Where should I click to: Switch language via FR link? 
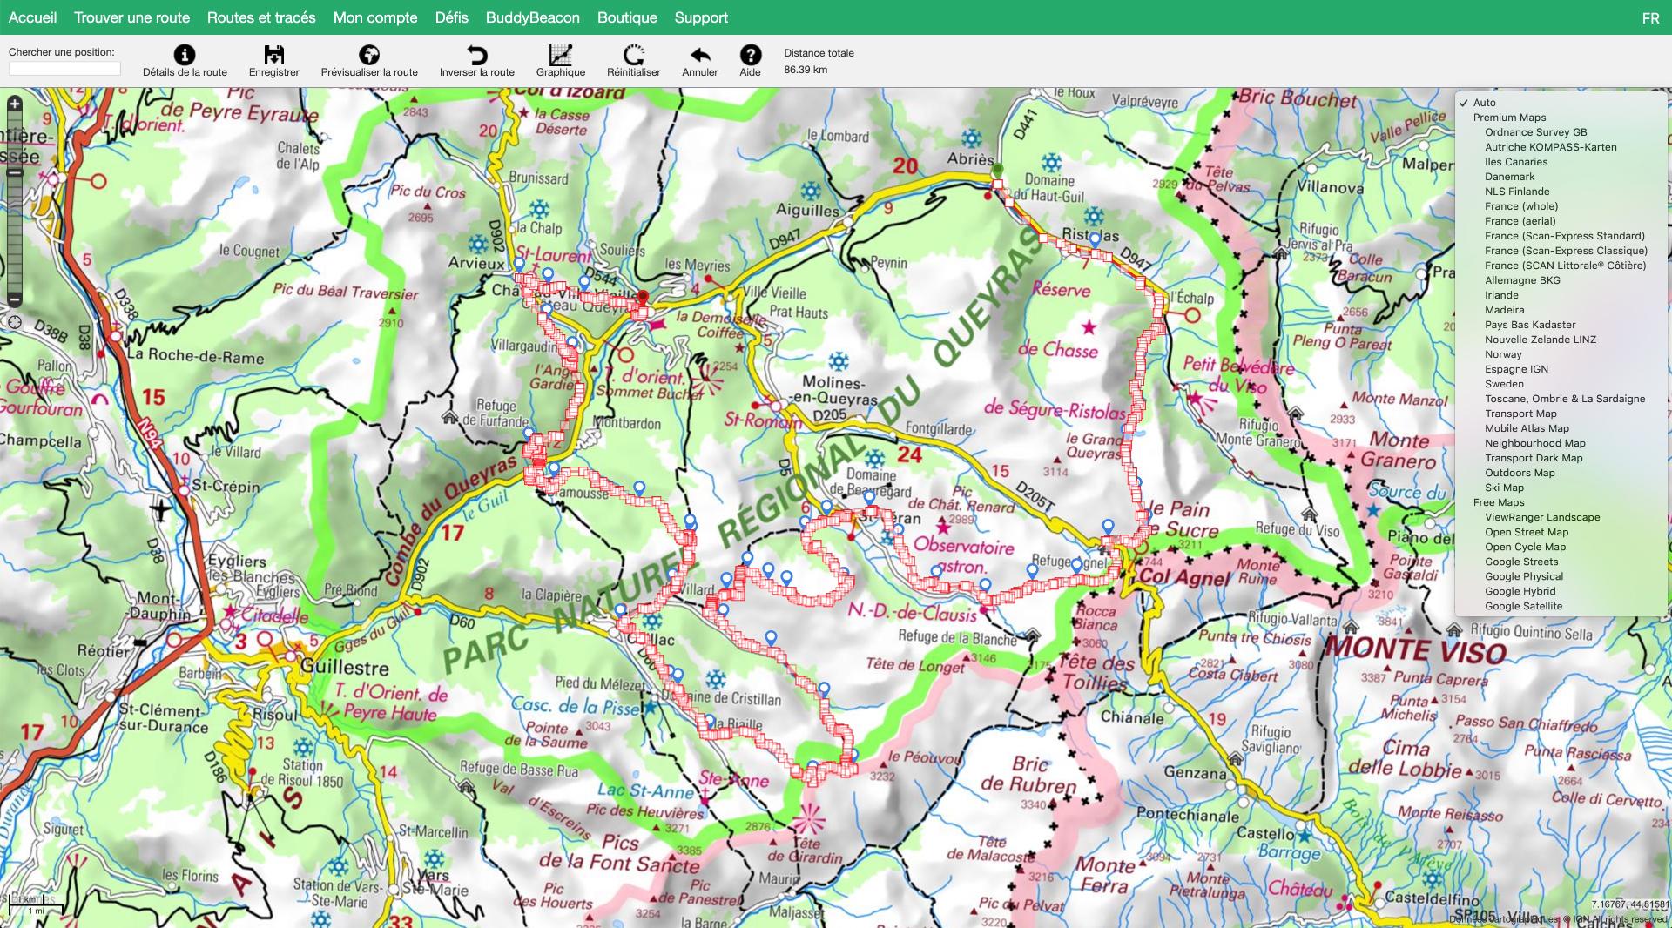[x=1650, y=18]
